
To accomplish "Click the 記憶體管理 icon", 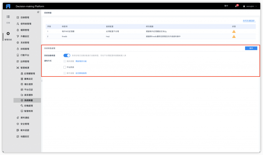I will [x=22, y=74].
